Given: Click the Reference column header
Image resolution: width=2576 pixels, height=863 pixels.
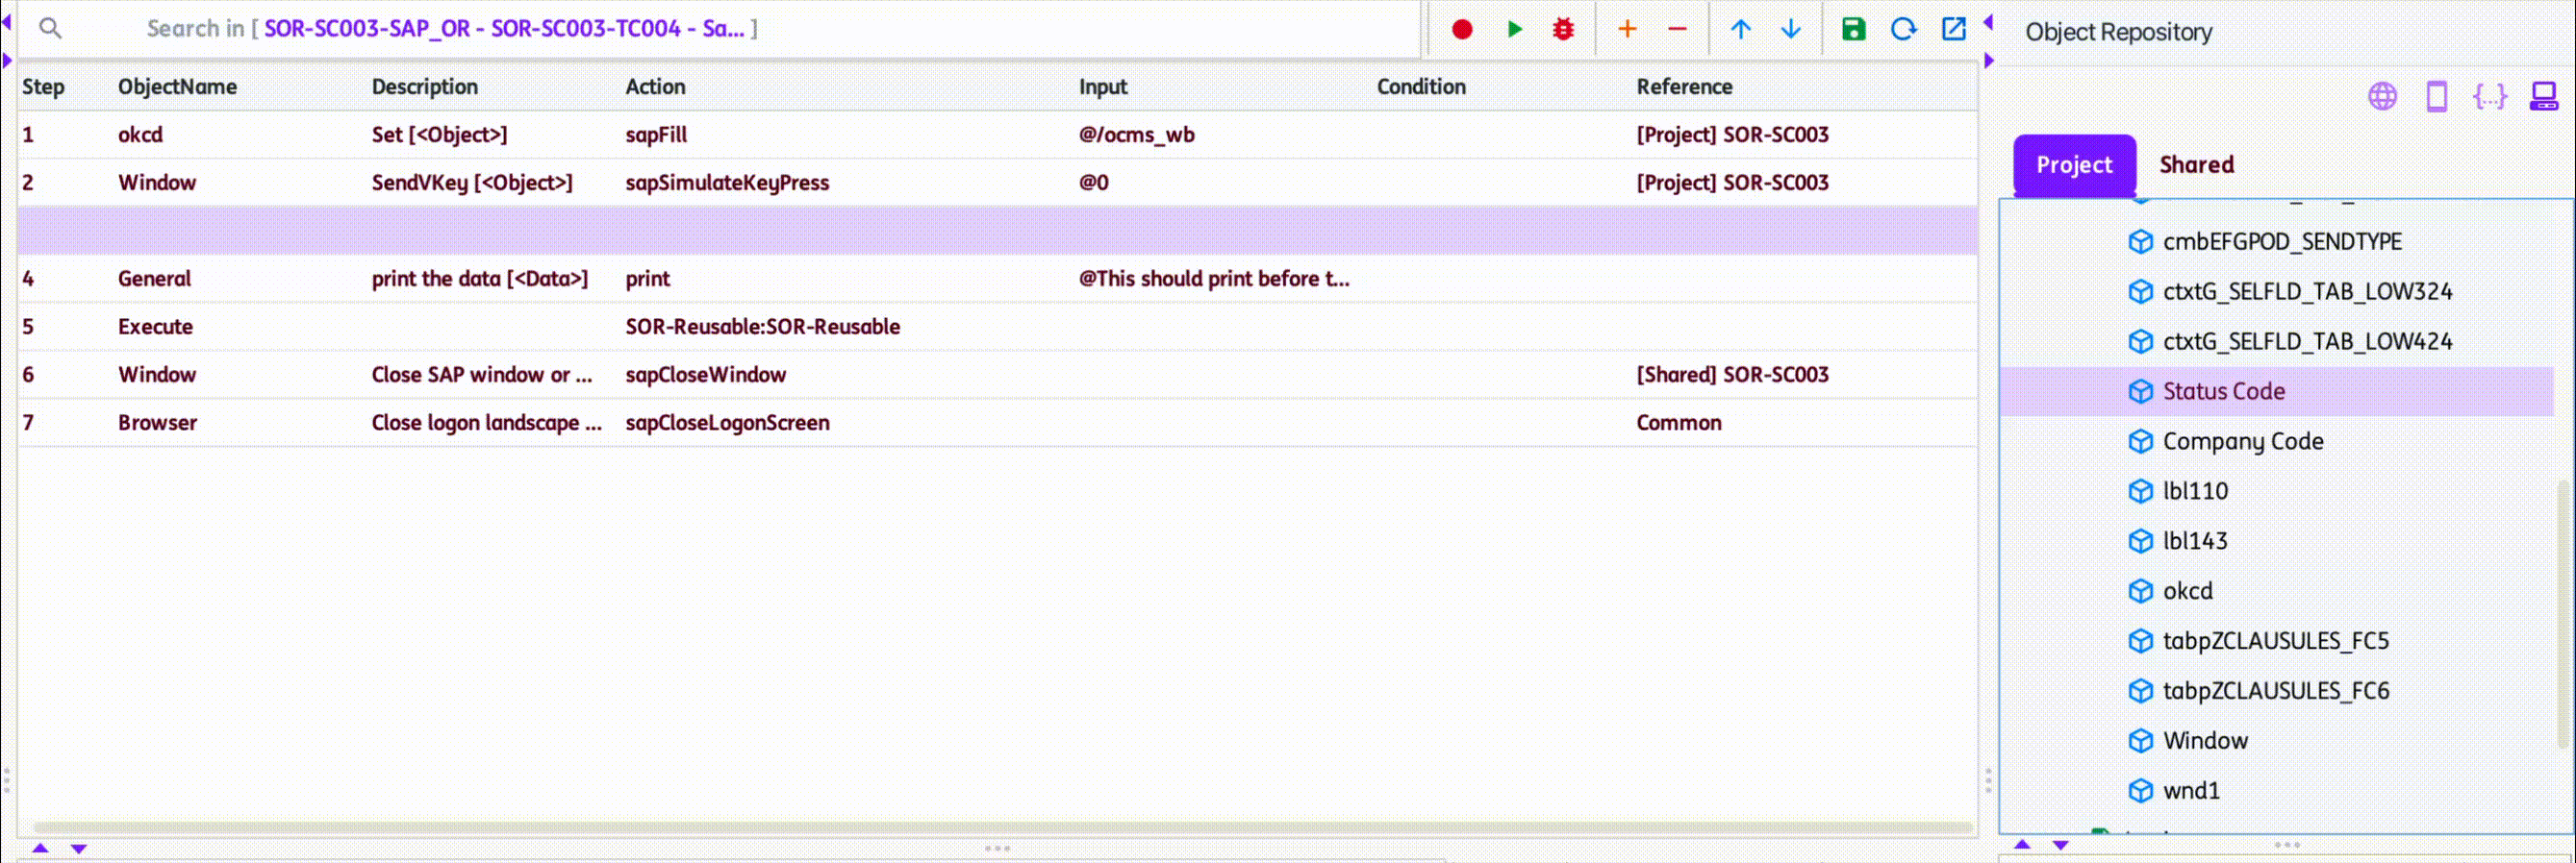Looking at the screenshot, I should [1684, 86].
